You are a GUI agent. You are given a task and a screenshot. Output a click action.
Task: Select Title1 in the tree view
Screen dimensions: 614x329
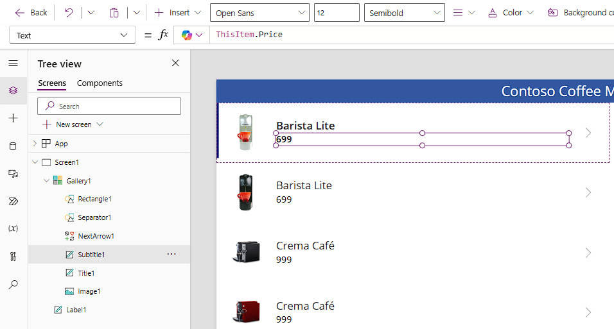86,273
